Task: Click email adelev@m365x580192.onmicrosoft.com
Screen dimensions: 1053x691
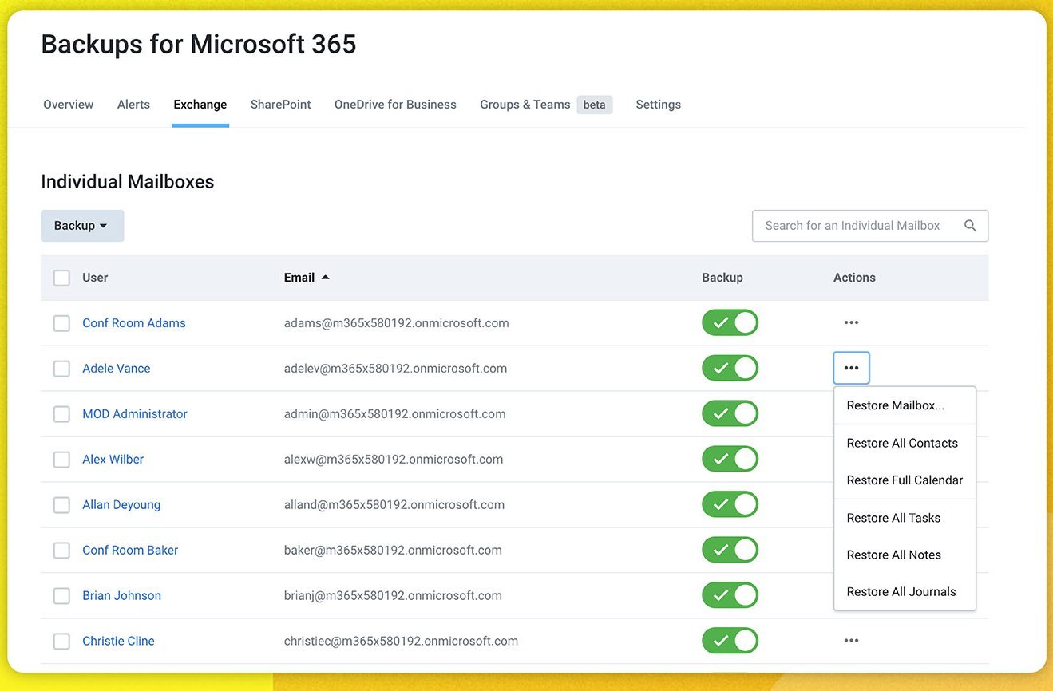Action: point(396,369)
